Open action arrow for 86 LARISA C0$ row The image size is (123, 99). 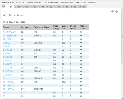(x=81, y=82)
